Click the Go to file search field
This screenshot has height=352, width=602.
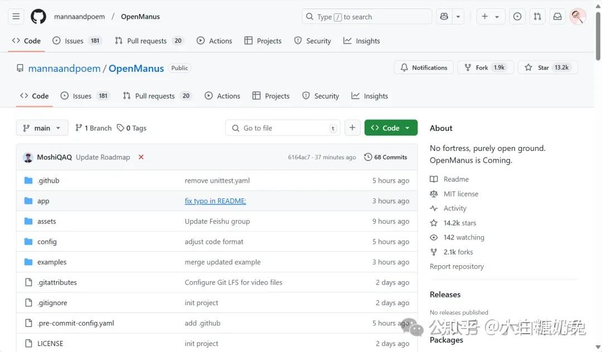(x=283, y=128)
